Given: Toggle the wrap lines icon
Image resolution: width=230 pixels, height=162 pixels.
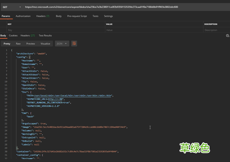Looking at the screenshot, I should point(74,44).
